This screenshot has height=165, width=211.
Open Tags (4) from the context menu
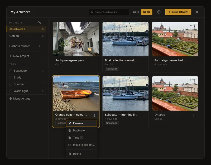click(x=81, y=138)
